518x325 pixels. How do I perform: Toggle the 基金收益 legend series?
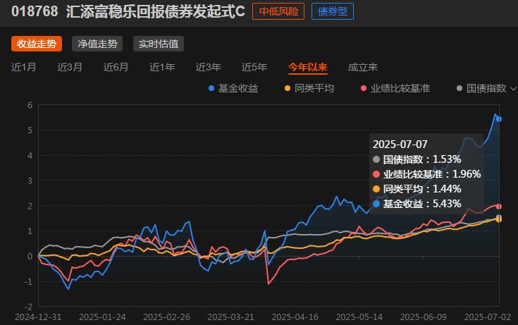[x=233, y=88]
